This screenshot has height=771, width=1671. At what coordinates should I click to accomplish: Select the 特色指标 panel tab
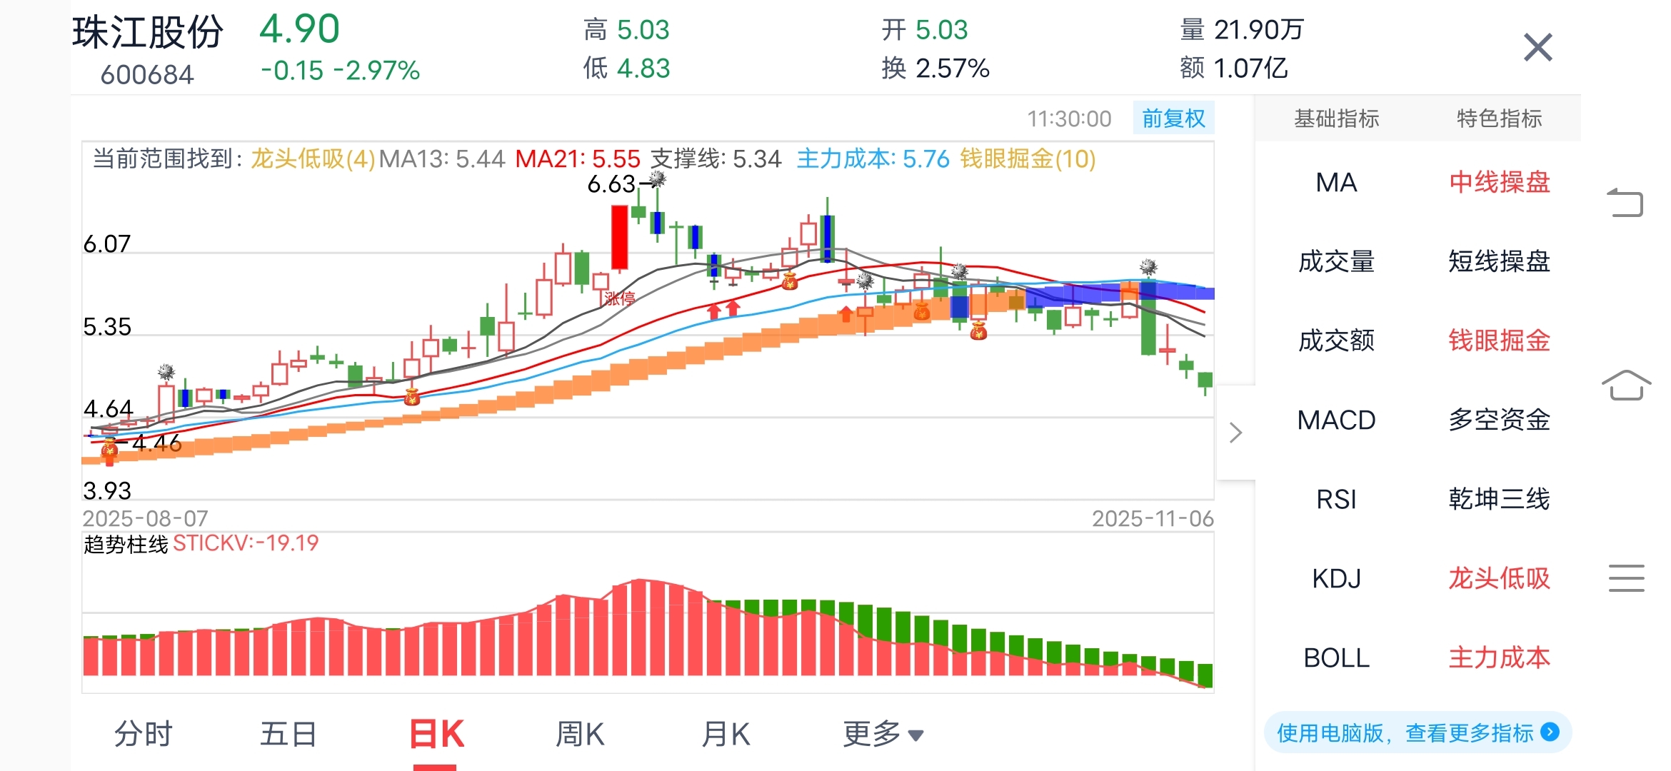coord(1499,119)
